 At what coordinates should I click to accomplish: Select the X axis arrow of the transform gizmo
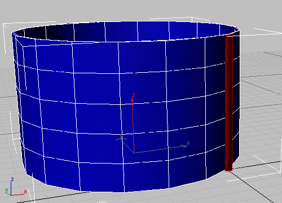[162, 148]
